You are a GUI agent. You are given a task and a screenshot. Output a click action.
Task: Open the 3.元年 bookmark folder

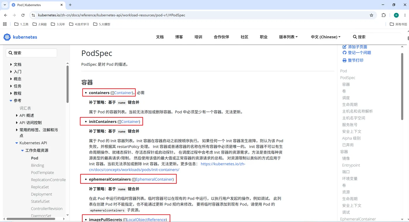pos(58,24)
